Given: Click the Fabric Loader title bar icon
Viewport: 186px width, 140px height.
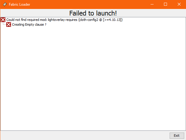Looking at the screenshot, I should [5, 4].
